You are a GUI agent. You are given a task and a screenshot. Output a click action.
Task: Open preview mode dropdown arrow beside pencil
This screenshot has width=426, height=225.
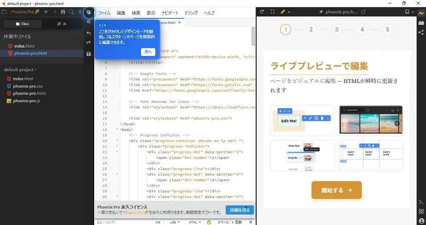289,12
